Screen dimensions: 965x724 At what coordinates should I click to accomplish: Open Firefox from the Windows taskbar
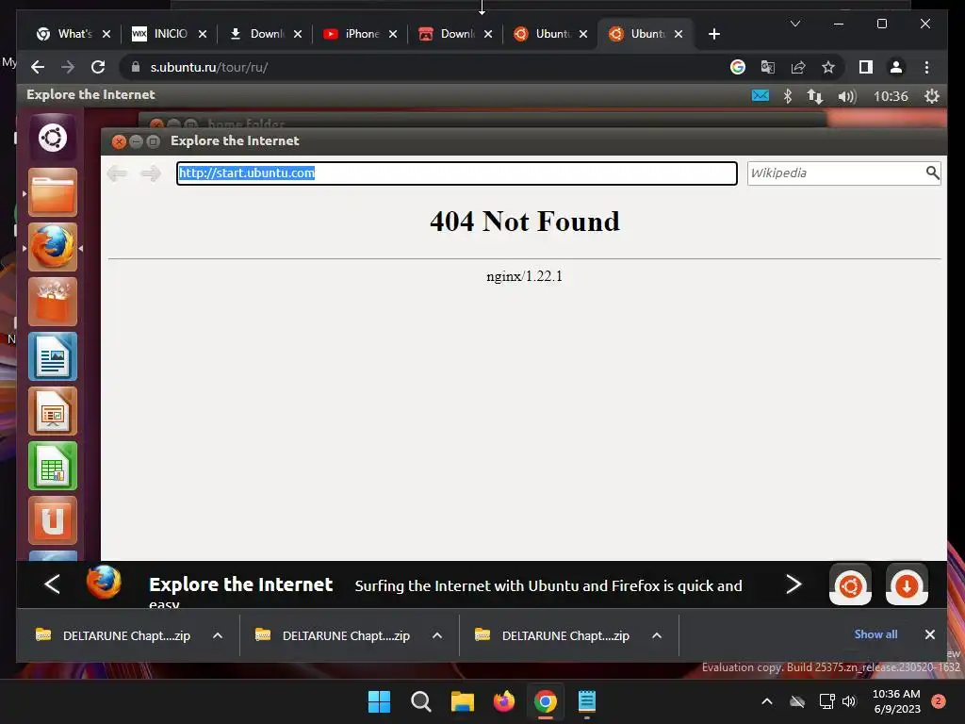pyautogui.click(x=504, y=701)
